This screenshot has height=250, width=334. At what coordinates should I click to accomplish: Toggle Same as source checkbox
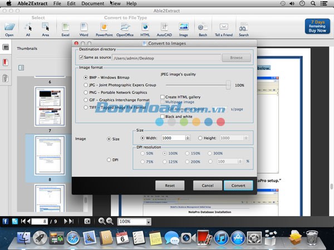81,57
